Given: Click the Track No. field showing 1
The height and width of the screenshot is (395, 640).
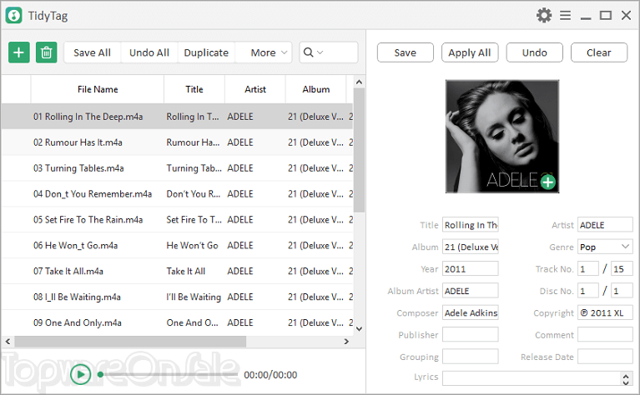Looking at the screenshot, I should (588, 268).
